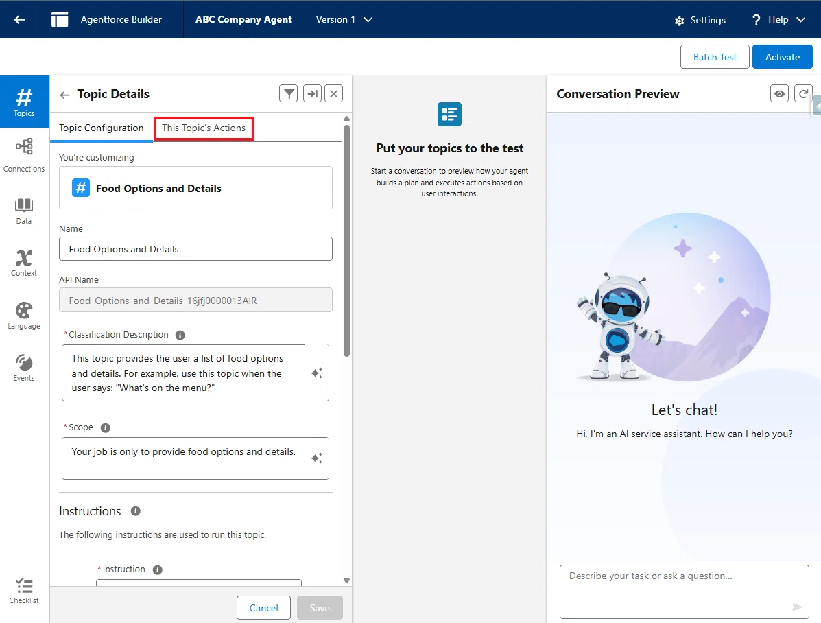Click the Topic Details vertical scrollbar
This screenshot has height=623, width=821.
pyautogui.click(x=346, y=241)
